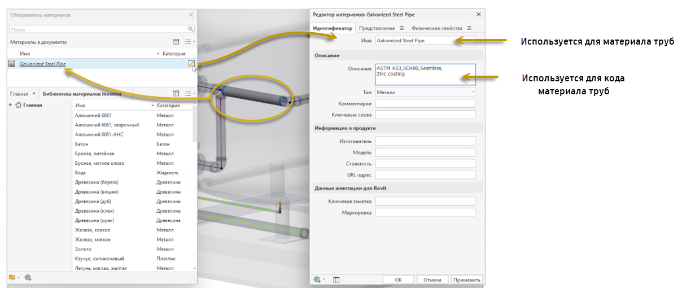Open the Тип dropdown set to Металл
This screenshot has width=682, height=288.
point(425,91)
